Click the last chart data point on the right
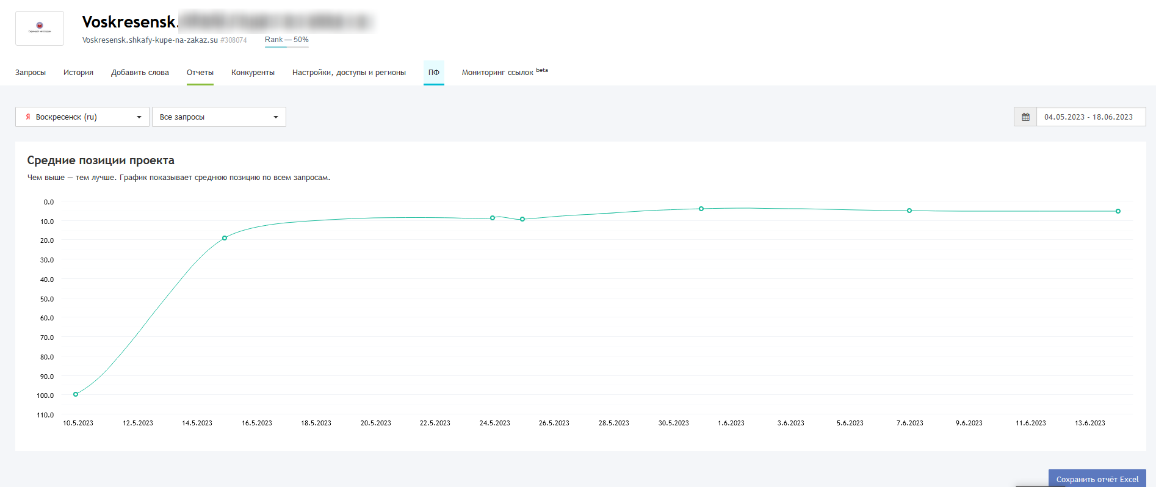 pyautogui.click(x=1118, y=211)
